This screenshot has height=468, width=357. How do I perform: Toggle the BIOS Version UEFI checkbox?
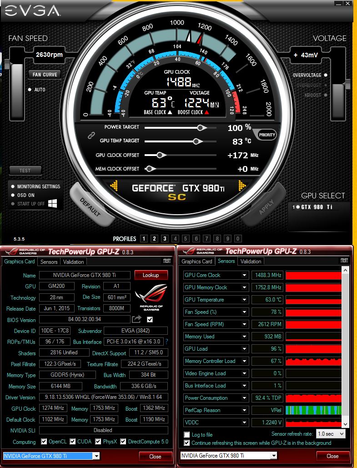point(150,320)
